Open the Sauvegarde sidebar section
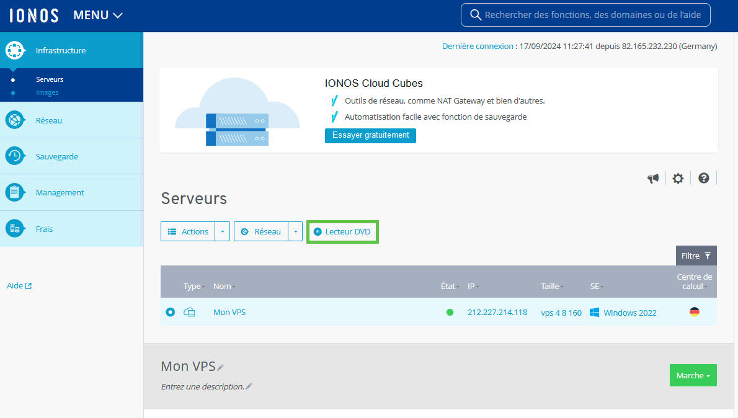This screenshot has height=418, width=738. point(71,156)
